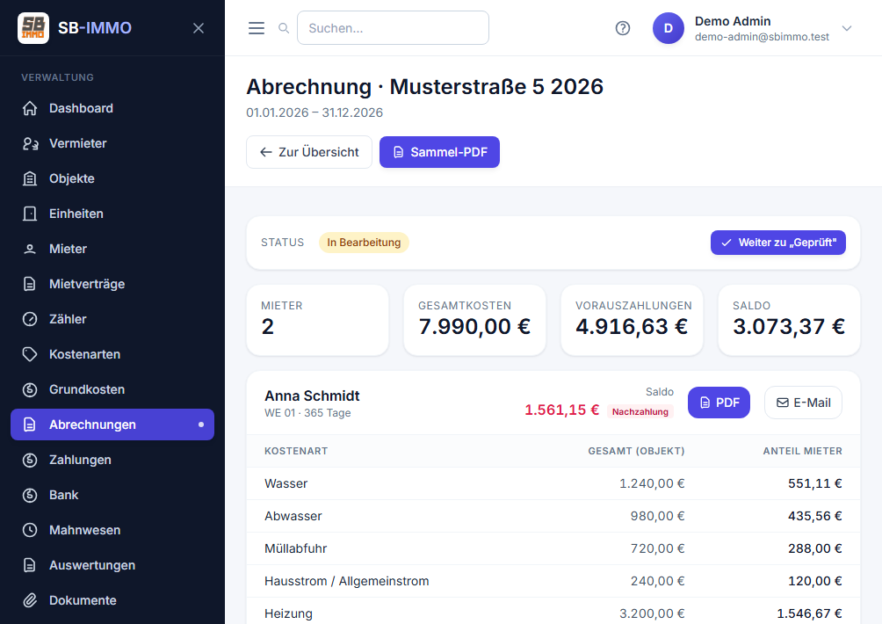This screenshot has width=882, height=624.
Task: Click Weiter zu „Geprüft“ button
Action: tap(778, 243)
